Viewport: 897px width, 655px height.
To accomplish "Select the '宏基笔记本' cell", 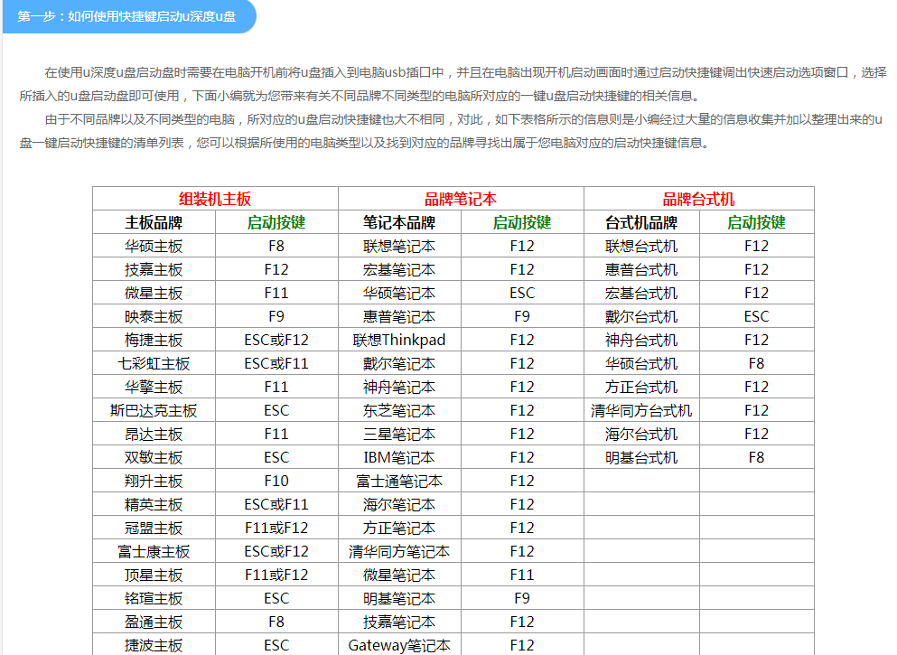I will [x=399, y=269].
